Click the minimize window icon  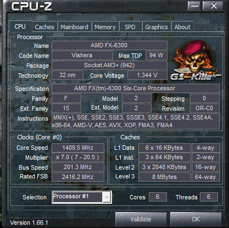(x=194, y=6)
